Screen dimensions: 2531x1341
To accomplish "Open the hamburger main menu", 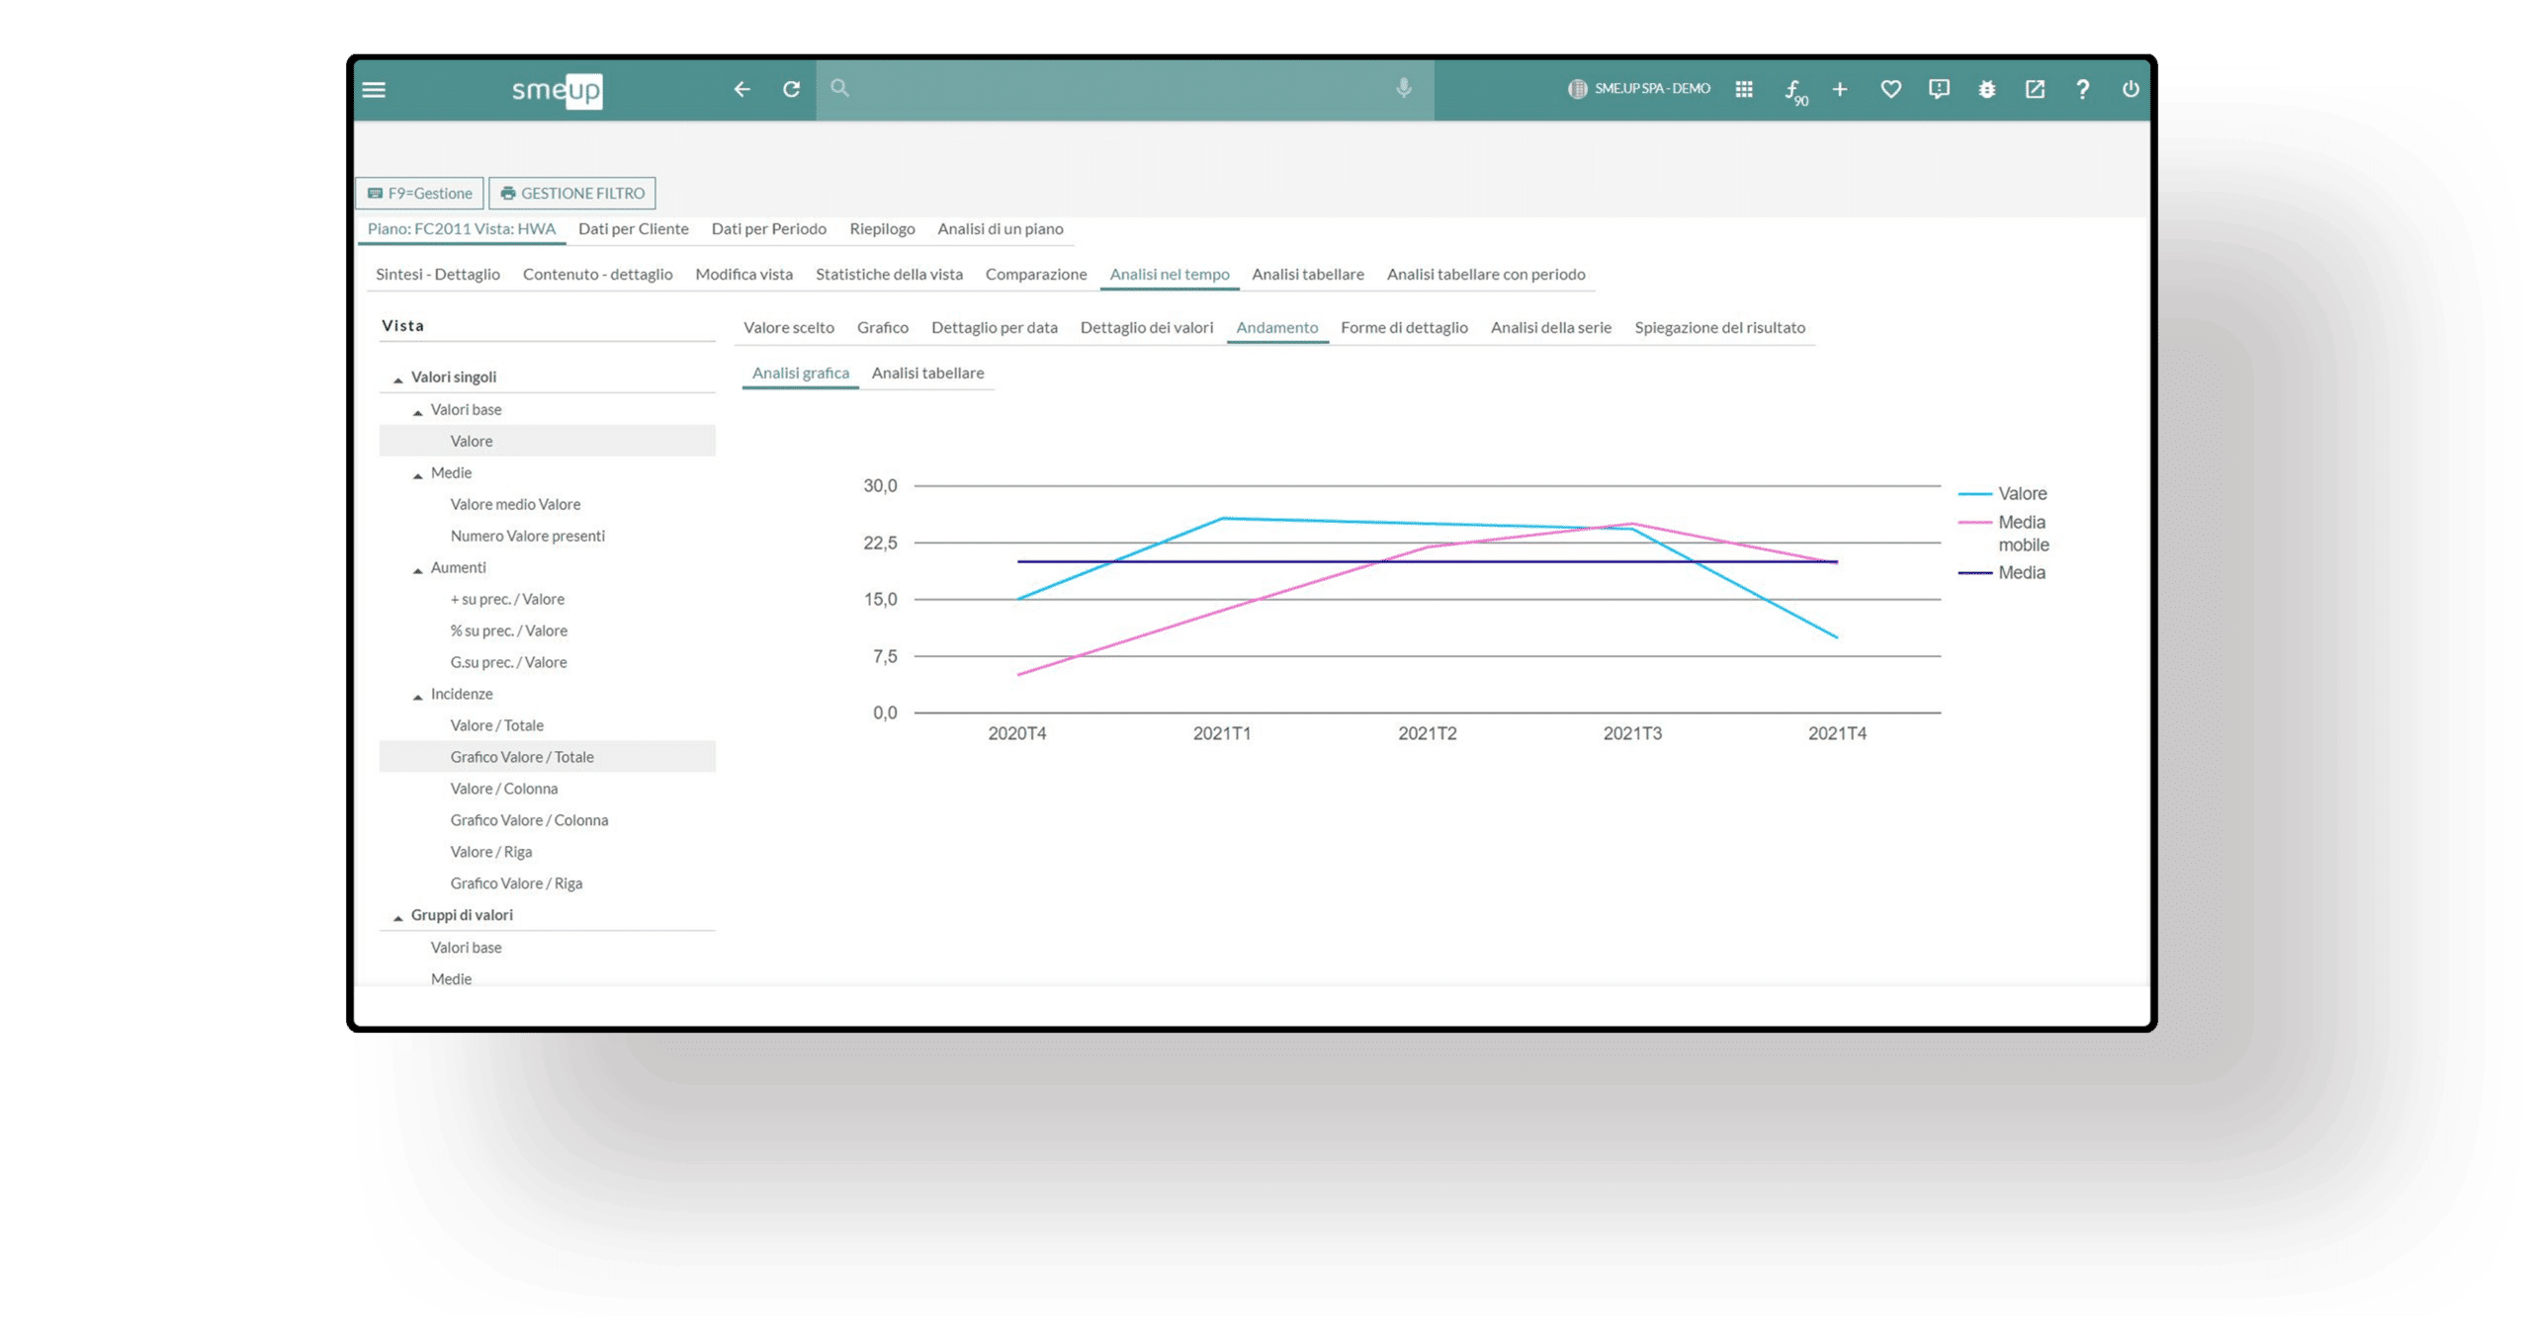I will (374, 90).
